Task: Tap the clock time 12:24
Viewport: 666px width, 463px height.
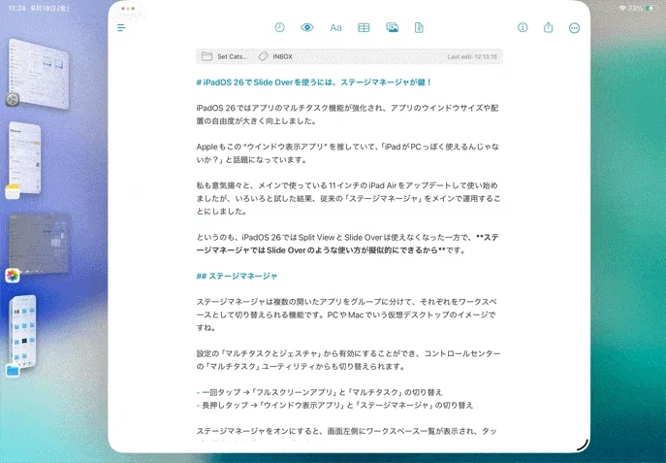Action: pos(16,8)
